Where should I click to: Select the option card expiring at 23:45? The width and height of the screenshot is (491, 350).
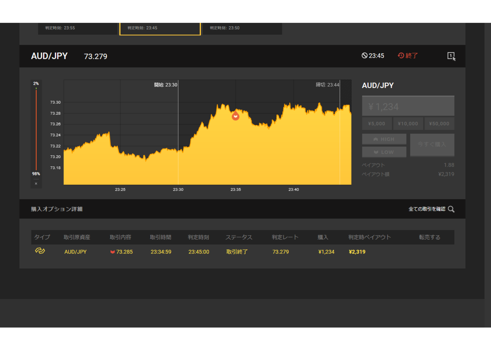[x=160, y=29]
